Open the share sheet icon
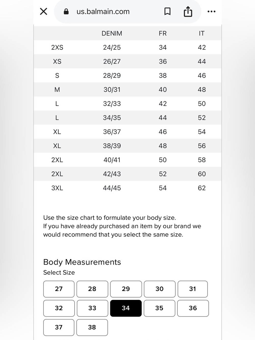 click(188, 11)
